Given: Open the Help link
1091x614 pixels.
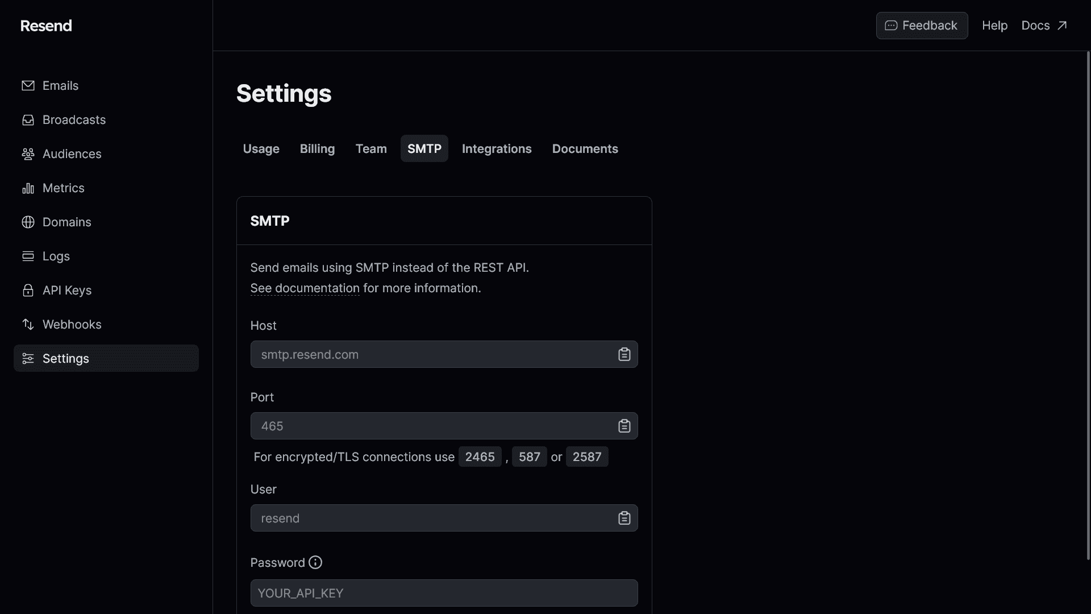Looking at the screenshot, I should point(994,26).
